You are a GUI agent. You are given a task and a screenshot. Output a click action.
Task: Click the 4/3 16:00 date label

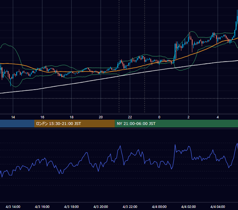[42, 206]
